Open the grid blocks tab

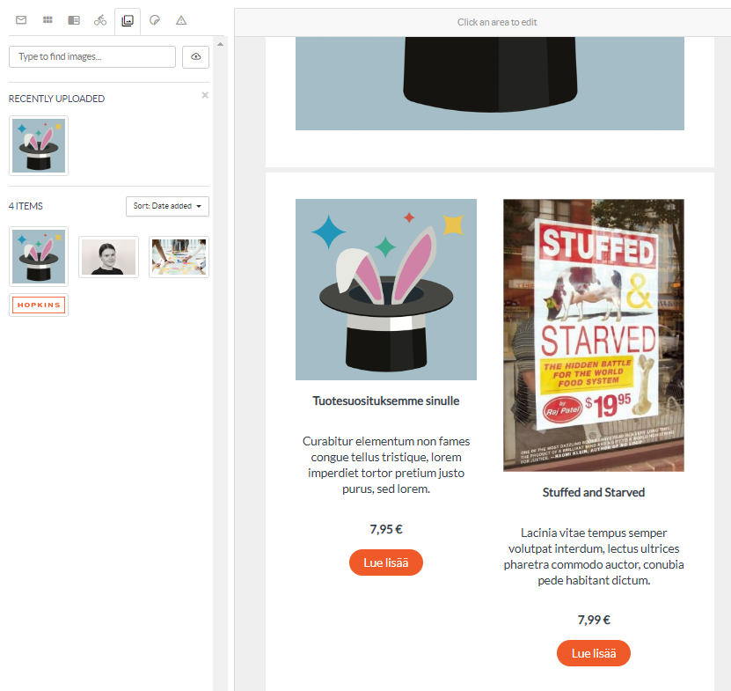[48, 20]
